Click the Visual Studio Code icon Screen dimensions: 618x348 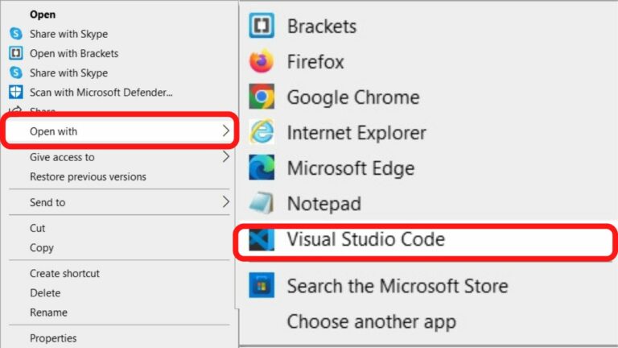click(x=262, y=240)
